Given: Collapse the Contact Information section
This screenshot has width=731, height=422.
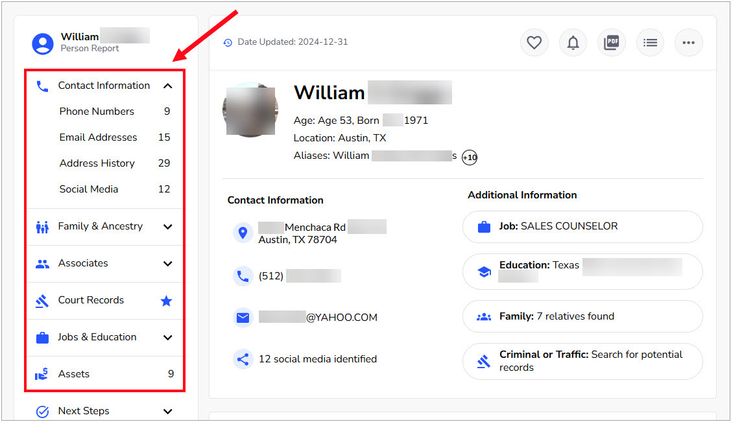Looking at the screenshot, I should (x=168, y=85).
